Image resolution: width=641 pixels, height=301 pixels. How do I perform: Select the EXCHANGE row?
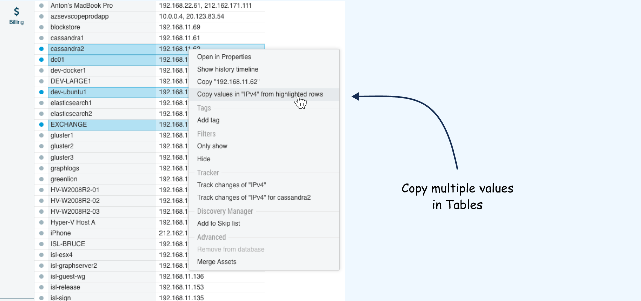(118, 124)
